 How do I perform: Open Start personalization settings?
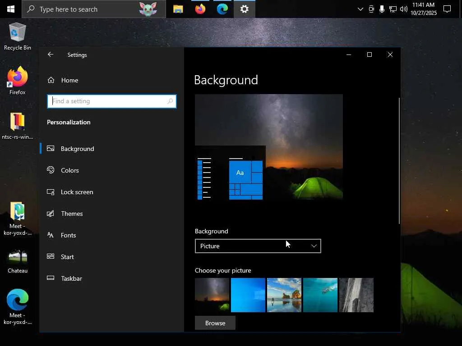click(x=67, y=257)
